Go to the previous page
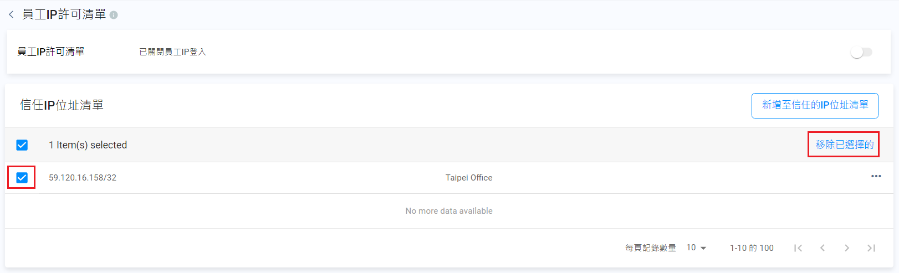Image resolution: width=899 pixels, height=273 pixels. tap(823, 248)
